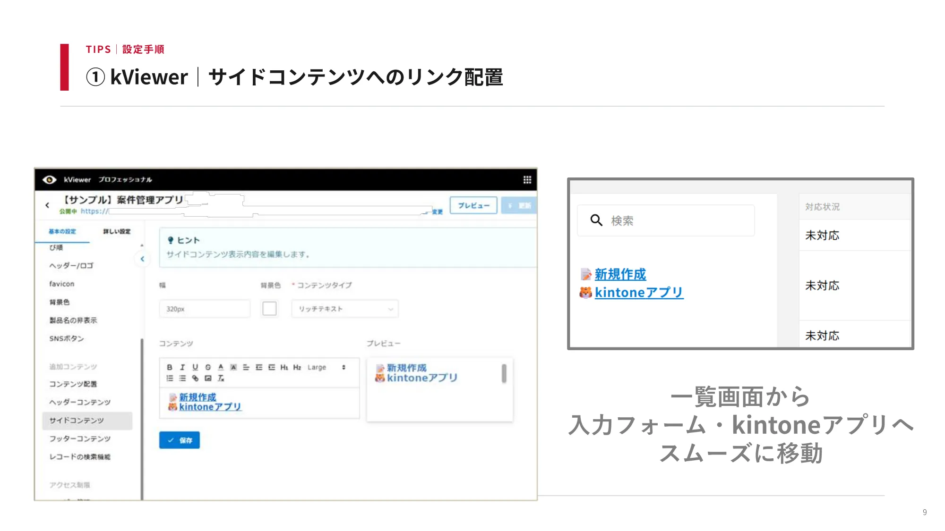This screenshot has width=945, height=531.
Task: Select ヘッダー/ロゴ in the sidebar
Action: tap(71, 266)
